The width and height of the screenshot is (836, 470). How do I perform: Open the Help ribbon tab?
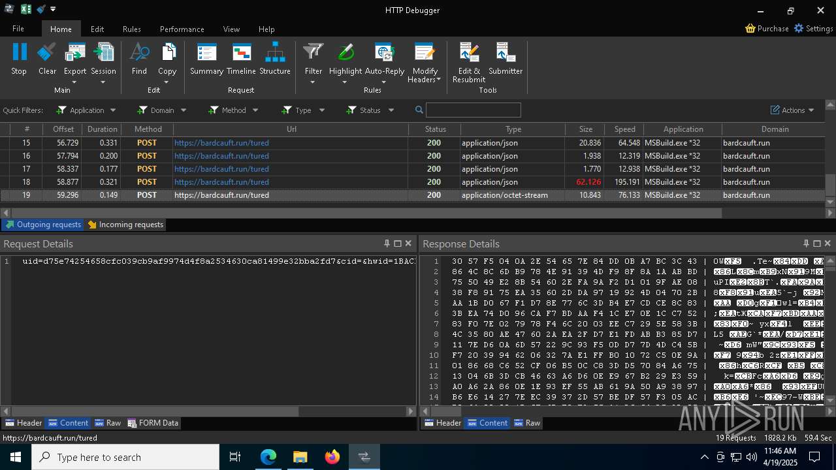[266, 29]
